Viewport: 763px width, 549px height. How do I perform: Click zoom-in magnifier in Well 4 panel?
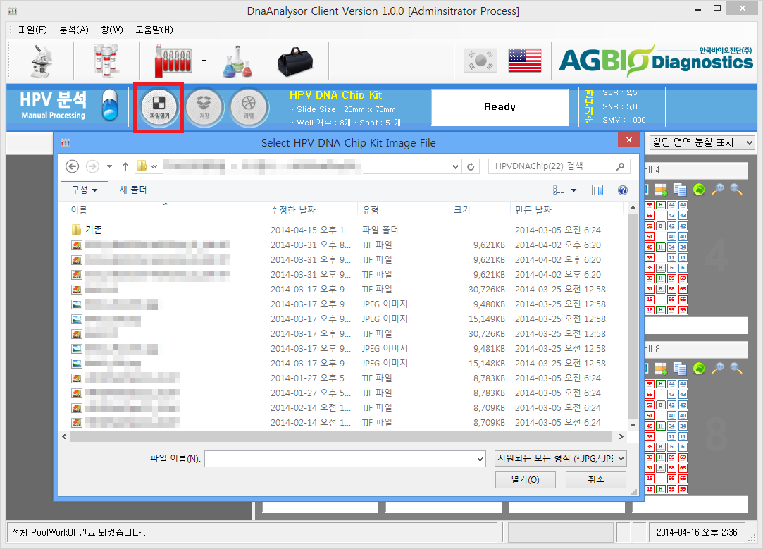coord(717,190)
